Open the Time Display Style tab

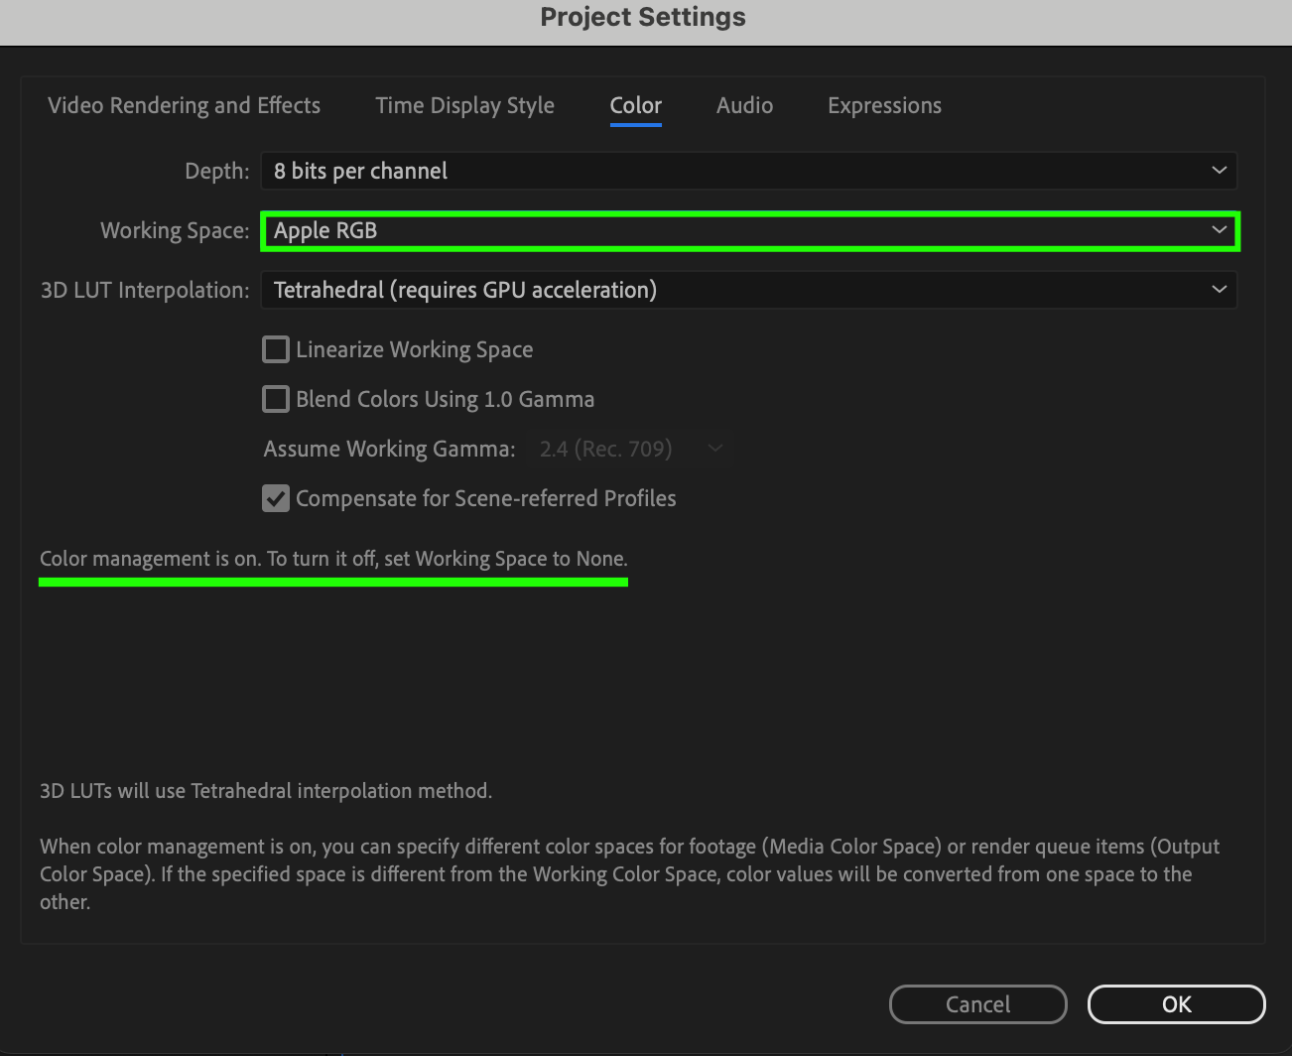(464, 105)
